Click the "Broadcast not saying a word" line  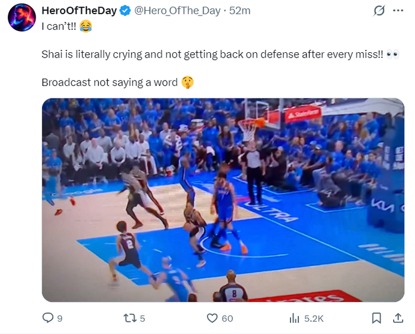110,82
